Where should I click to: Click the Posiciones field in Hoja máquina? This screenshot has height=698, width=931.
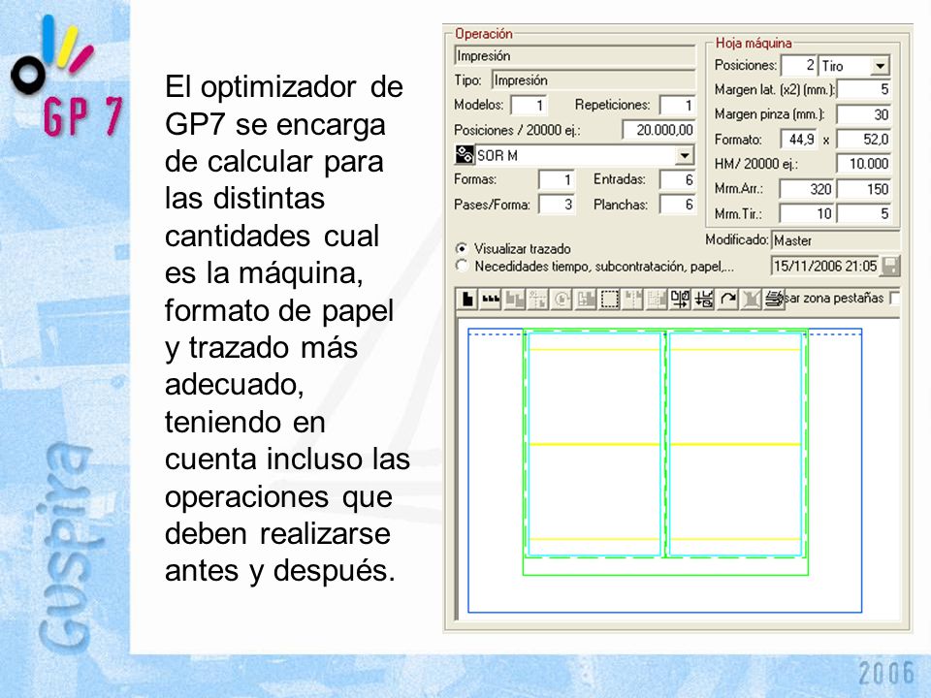pos(799,65)
